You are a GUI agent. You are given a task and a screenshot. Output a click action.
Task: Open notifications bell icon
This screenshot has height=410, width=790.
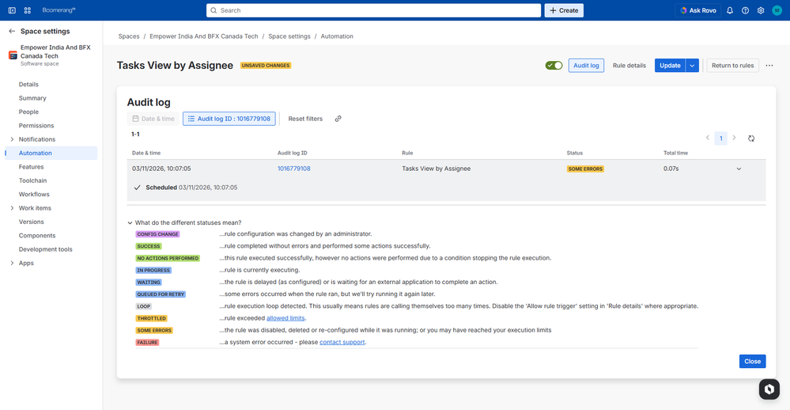point(730,10)
